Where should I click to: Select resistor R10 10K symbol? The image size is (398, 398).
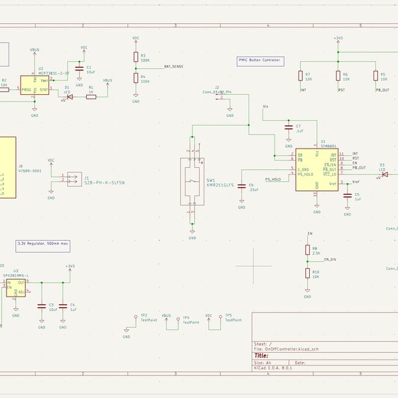click(x=307, y=273)
